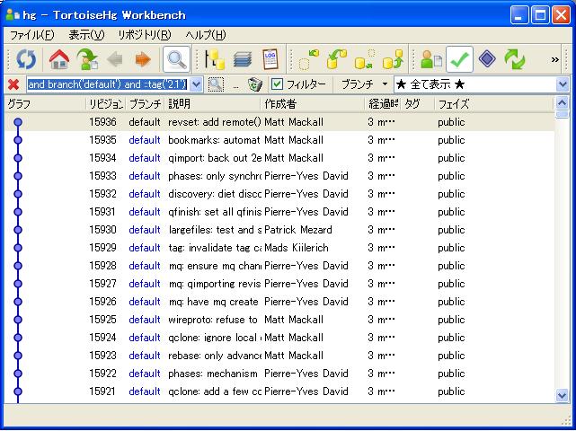Open the repository registry tree icon
This screenshot has width=576, height=431.
click(215, 59)
